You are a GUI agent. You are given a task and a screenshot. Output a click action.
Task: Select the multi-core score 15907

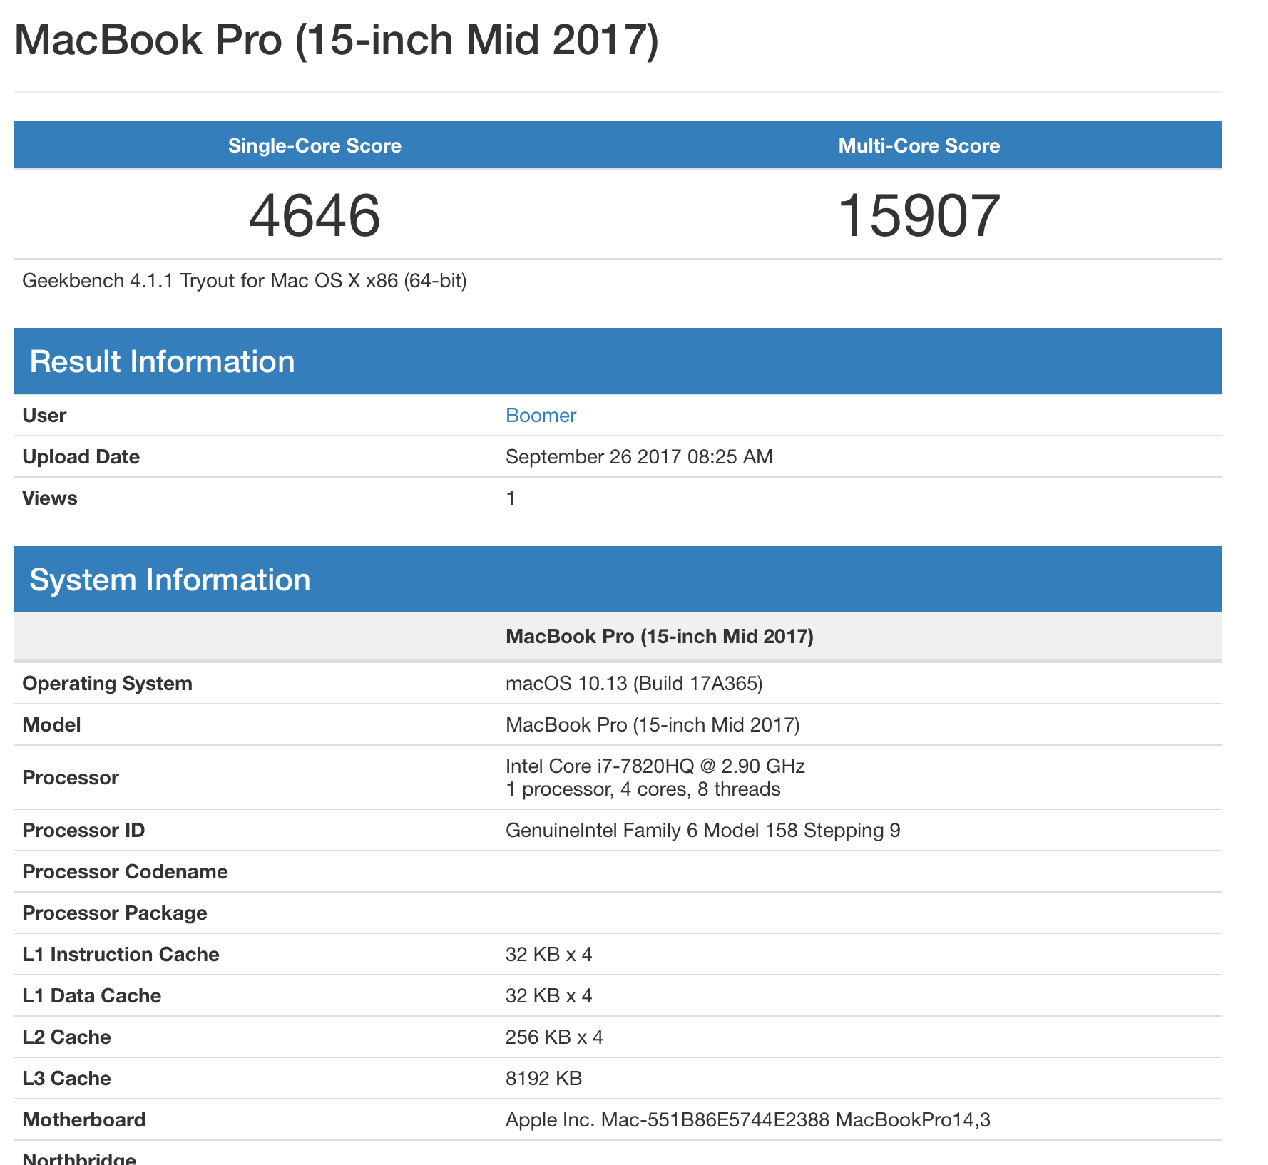coord(919,215)
